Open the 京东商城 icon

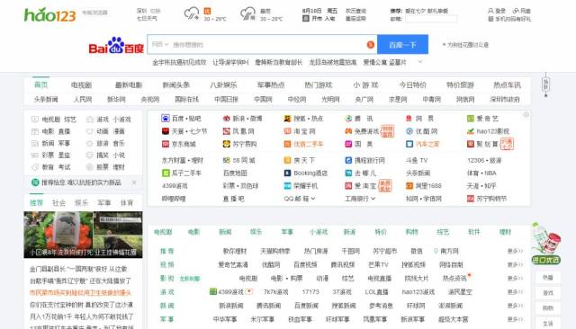coord(166,144)
